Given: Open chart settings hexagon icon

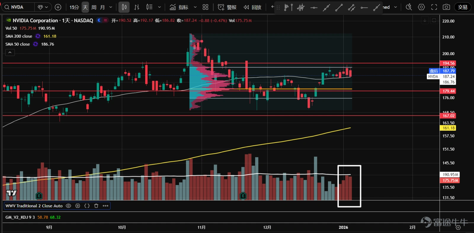Looking at the screenshot, I should tap(421, 7).
